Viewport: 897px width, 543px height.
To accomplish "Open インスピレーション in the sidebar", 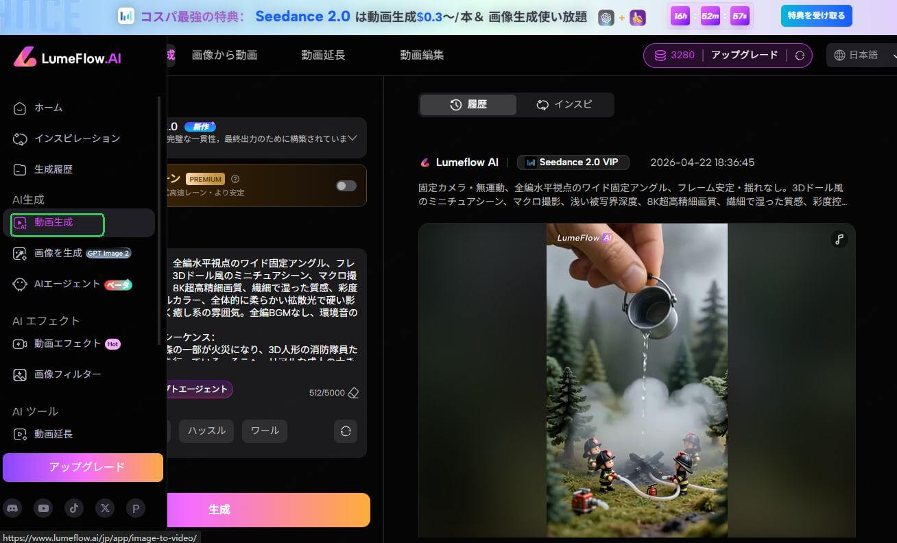I will (79, 138).
